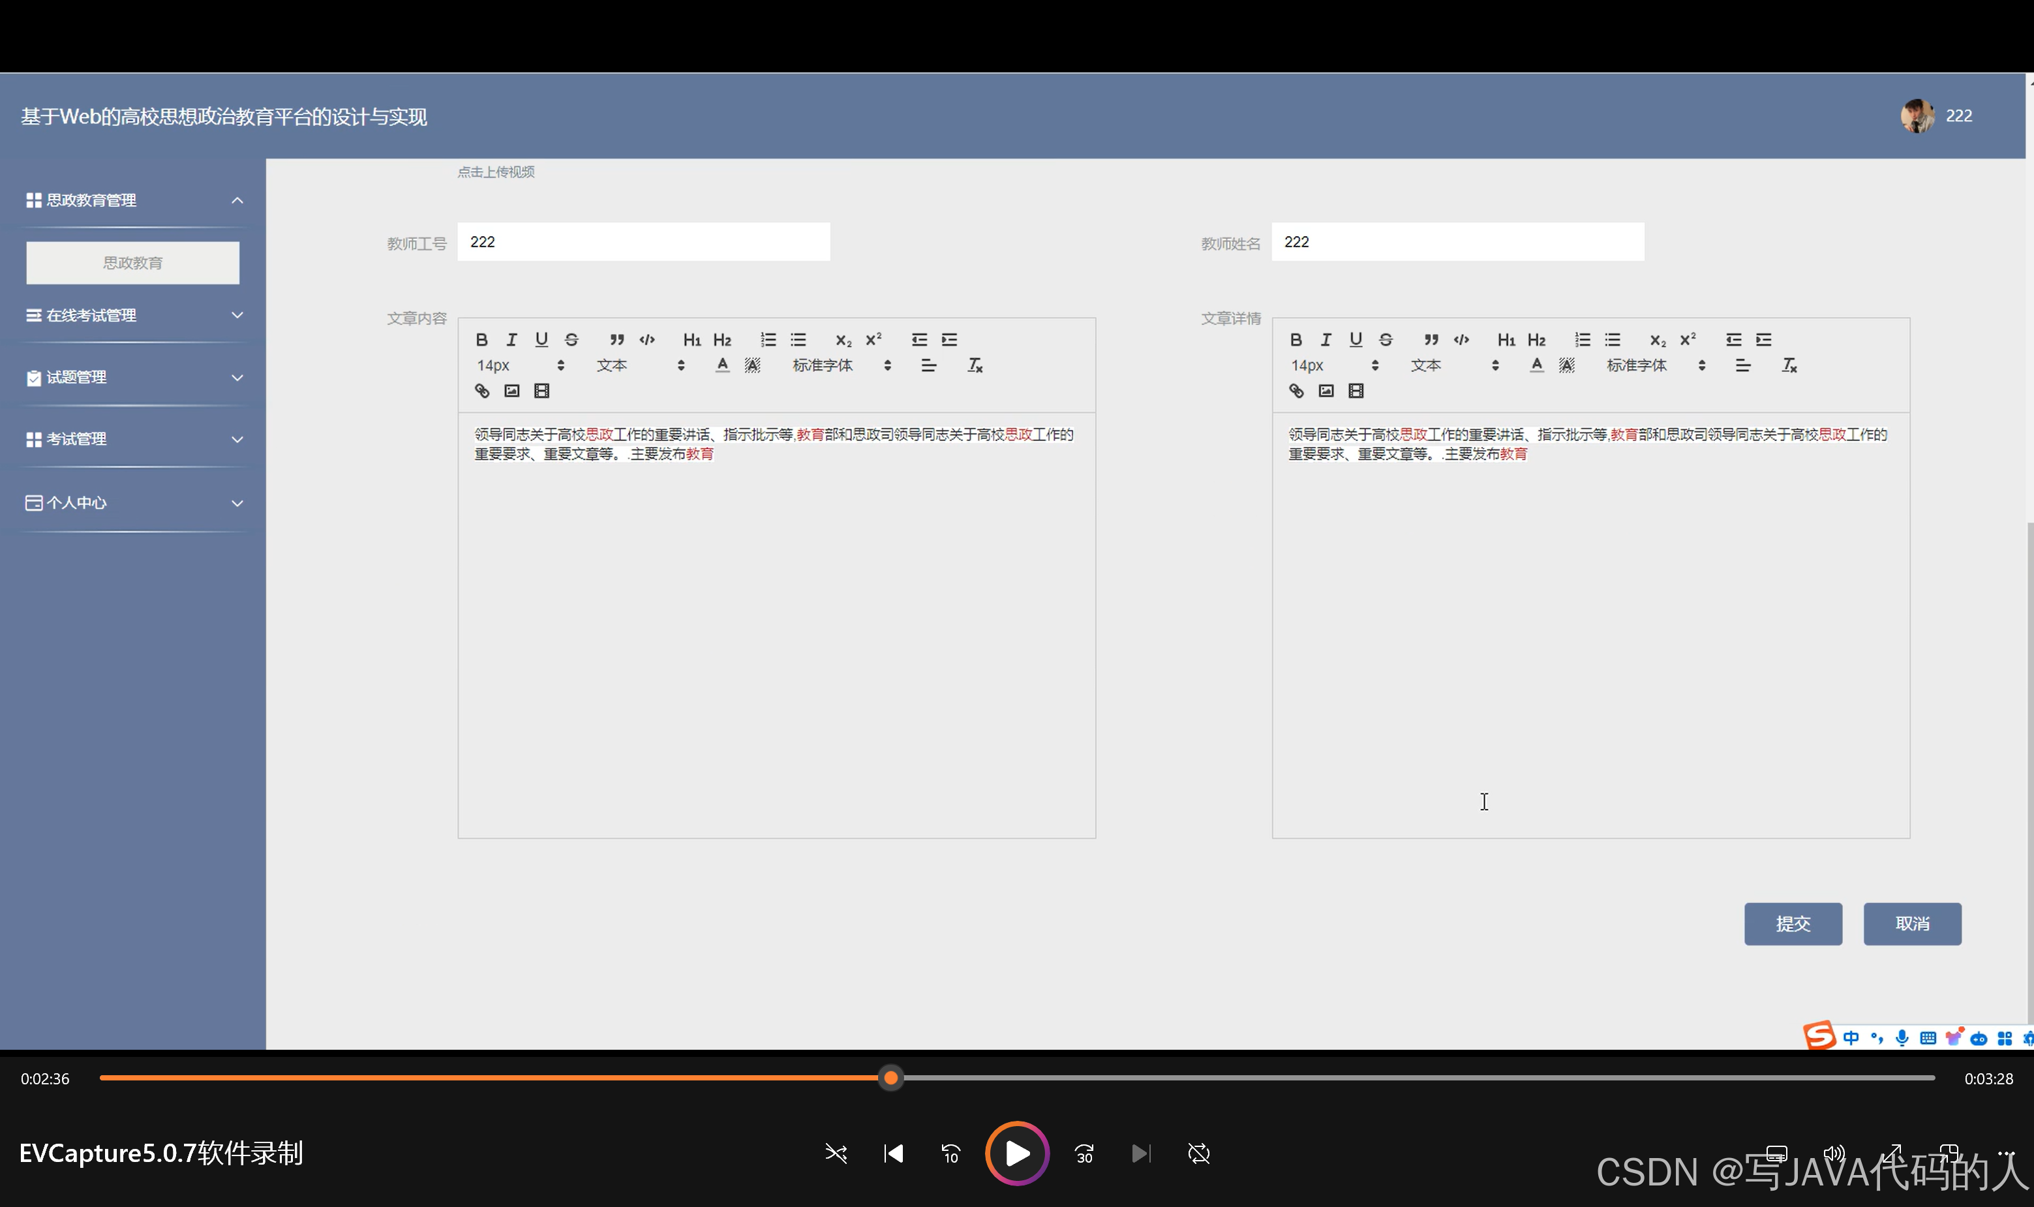
Task: Toggle bold in 文章内容 editor
Action: tap(481, 340)
